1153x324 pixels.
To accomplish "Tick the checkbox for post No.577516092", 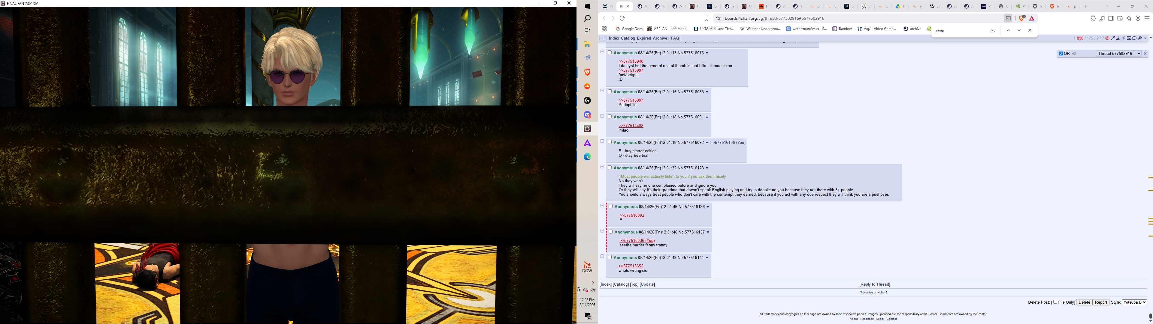I will click(610, 142).
